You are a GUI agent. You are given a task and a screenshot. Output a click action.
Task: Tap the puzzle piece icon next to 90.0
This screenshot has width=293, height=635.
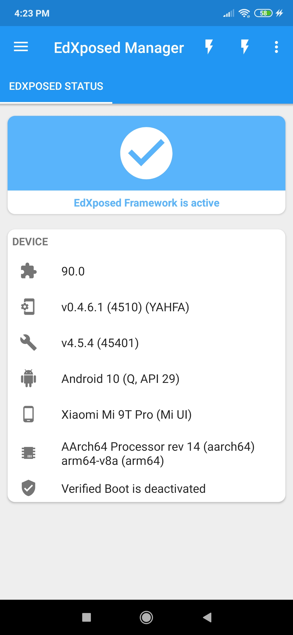(x=28, y=271)
